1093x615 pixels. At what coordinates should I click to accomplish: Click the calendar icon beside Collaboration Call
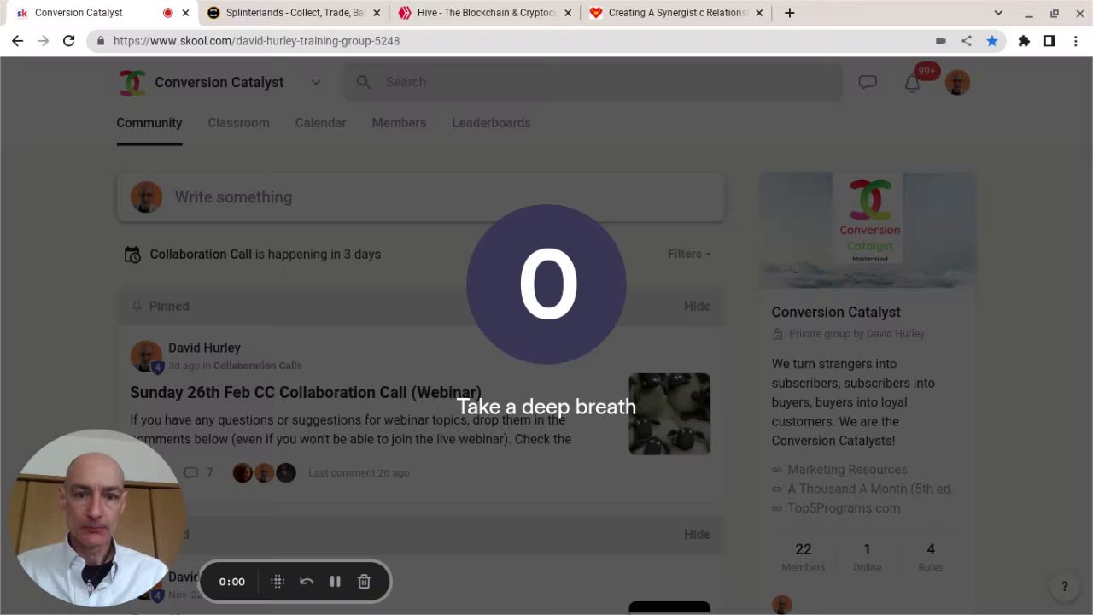tap(132, 255)
